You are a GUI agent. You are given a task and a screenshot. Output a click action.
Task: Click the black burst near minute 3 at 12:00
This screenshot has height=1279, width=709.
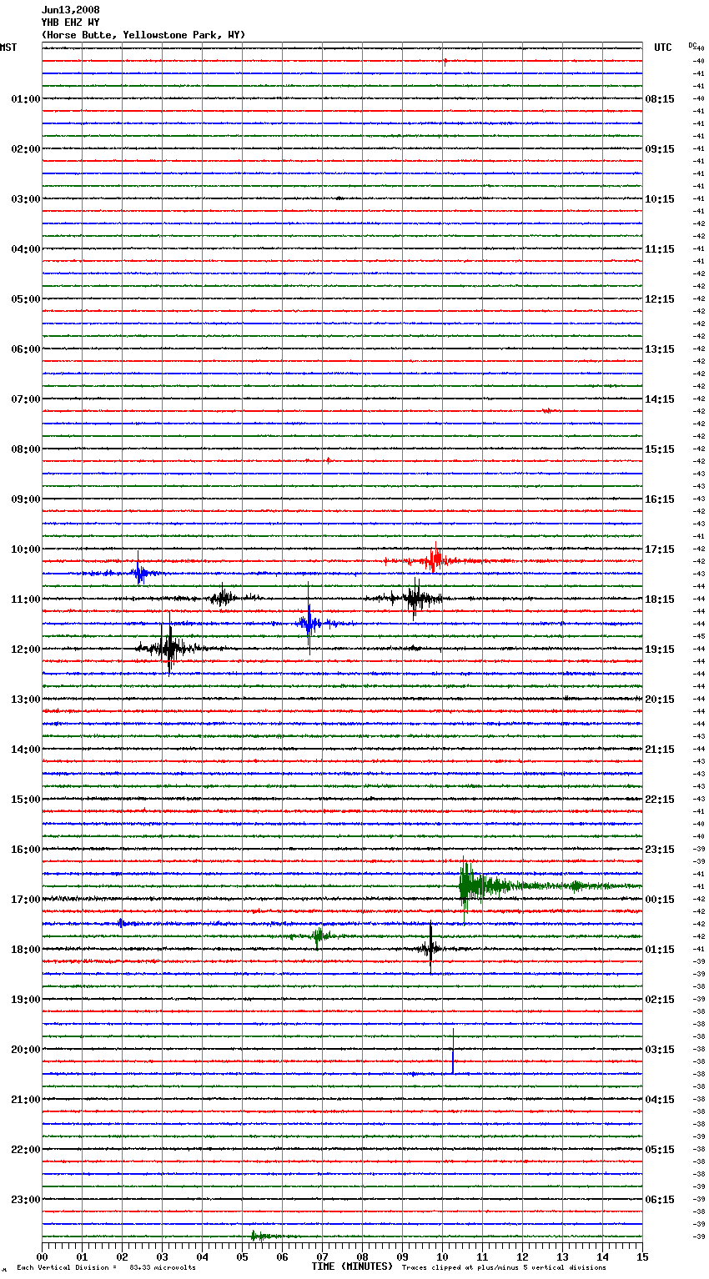coord(169,649)
